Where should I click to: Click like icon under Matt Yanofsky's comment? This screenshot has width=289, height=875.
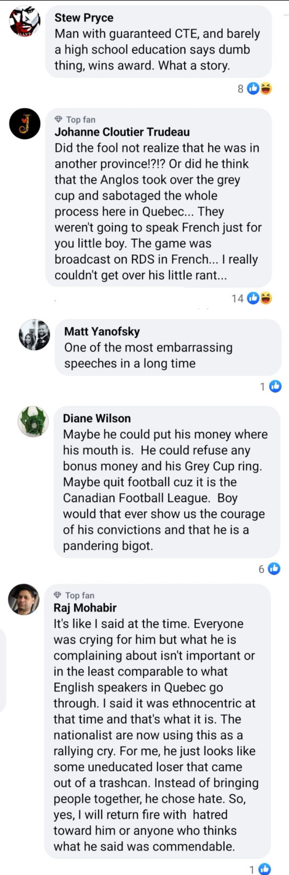(x=275, y=386)
